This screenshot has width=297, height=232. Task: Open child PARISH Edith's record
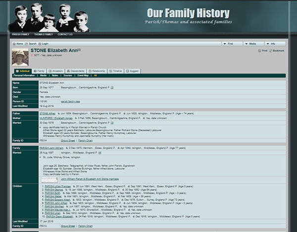pyautogui.click(x=52, y=193)
